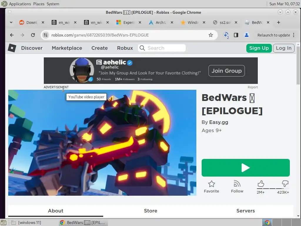301x226 pixels.
Task: Open the Create page link
Action: tap(99, 48)
